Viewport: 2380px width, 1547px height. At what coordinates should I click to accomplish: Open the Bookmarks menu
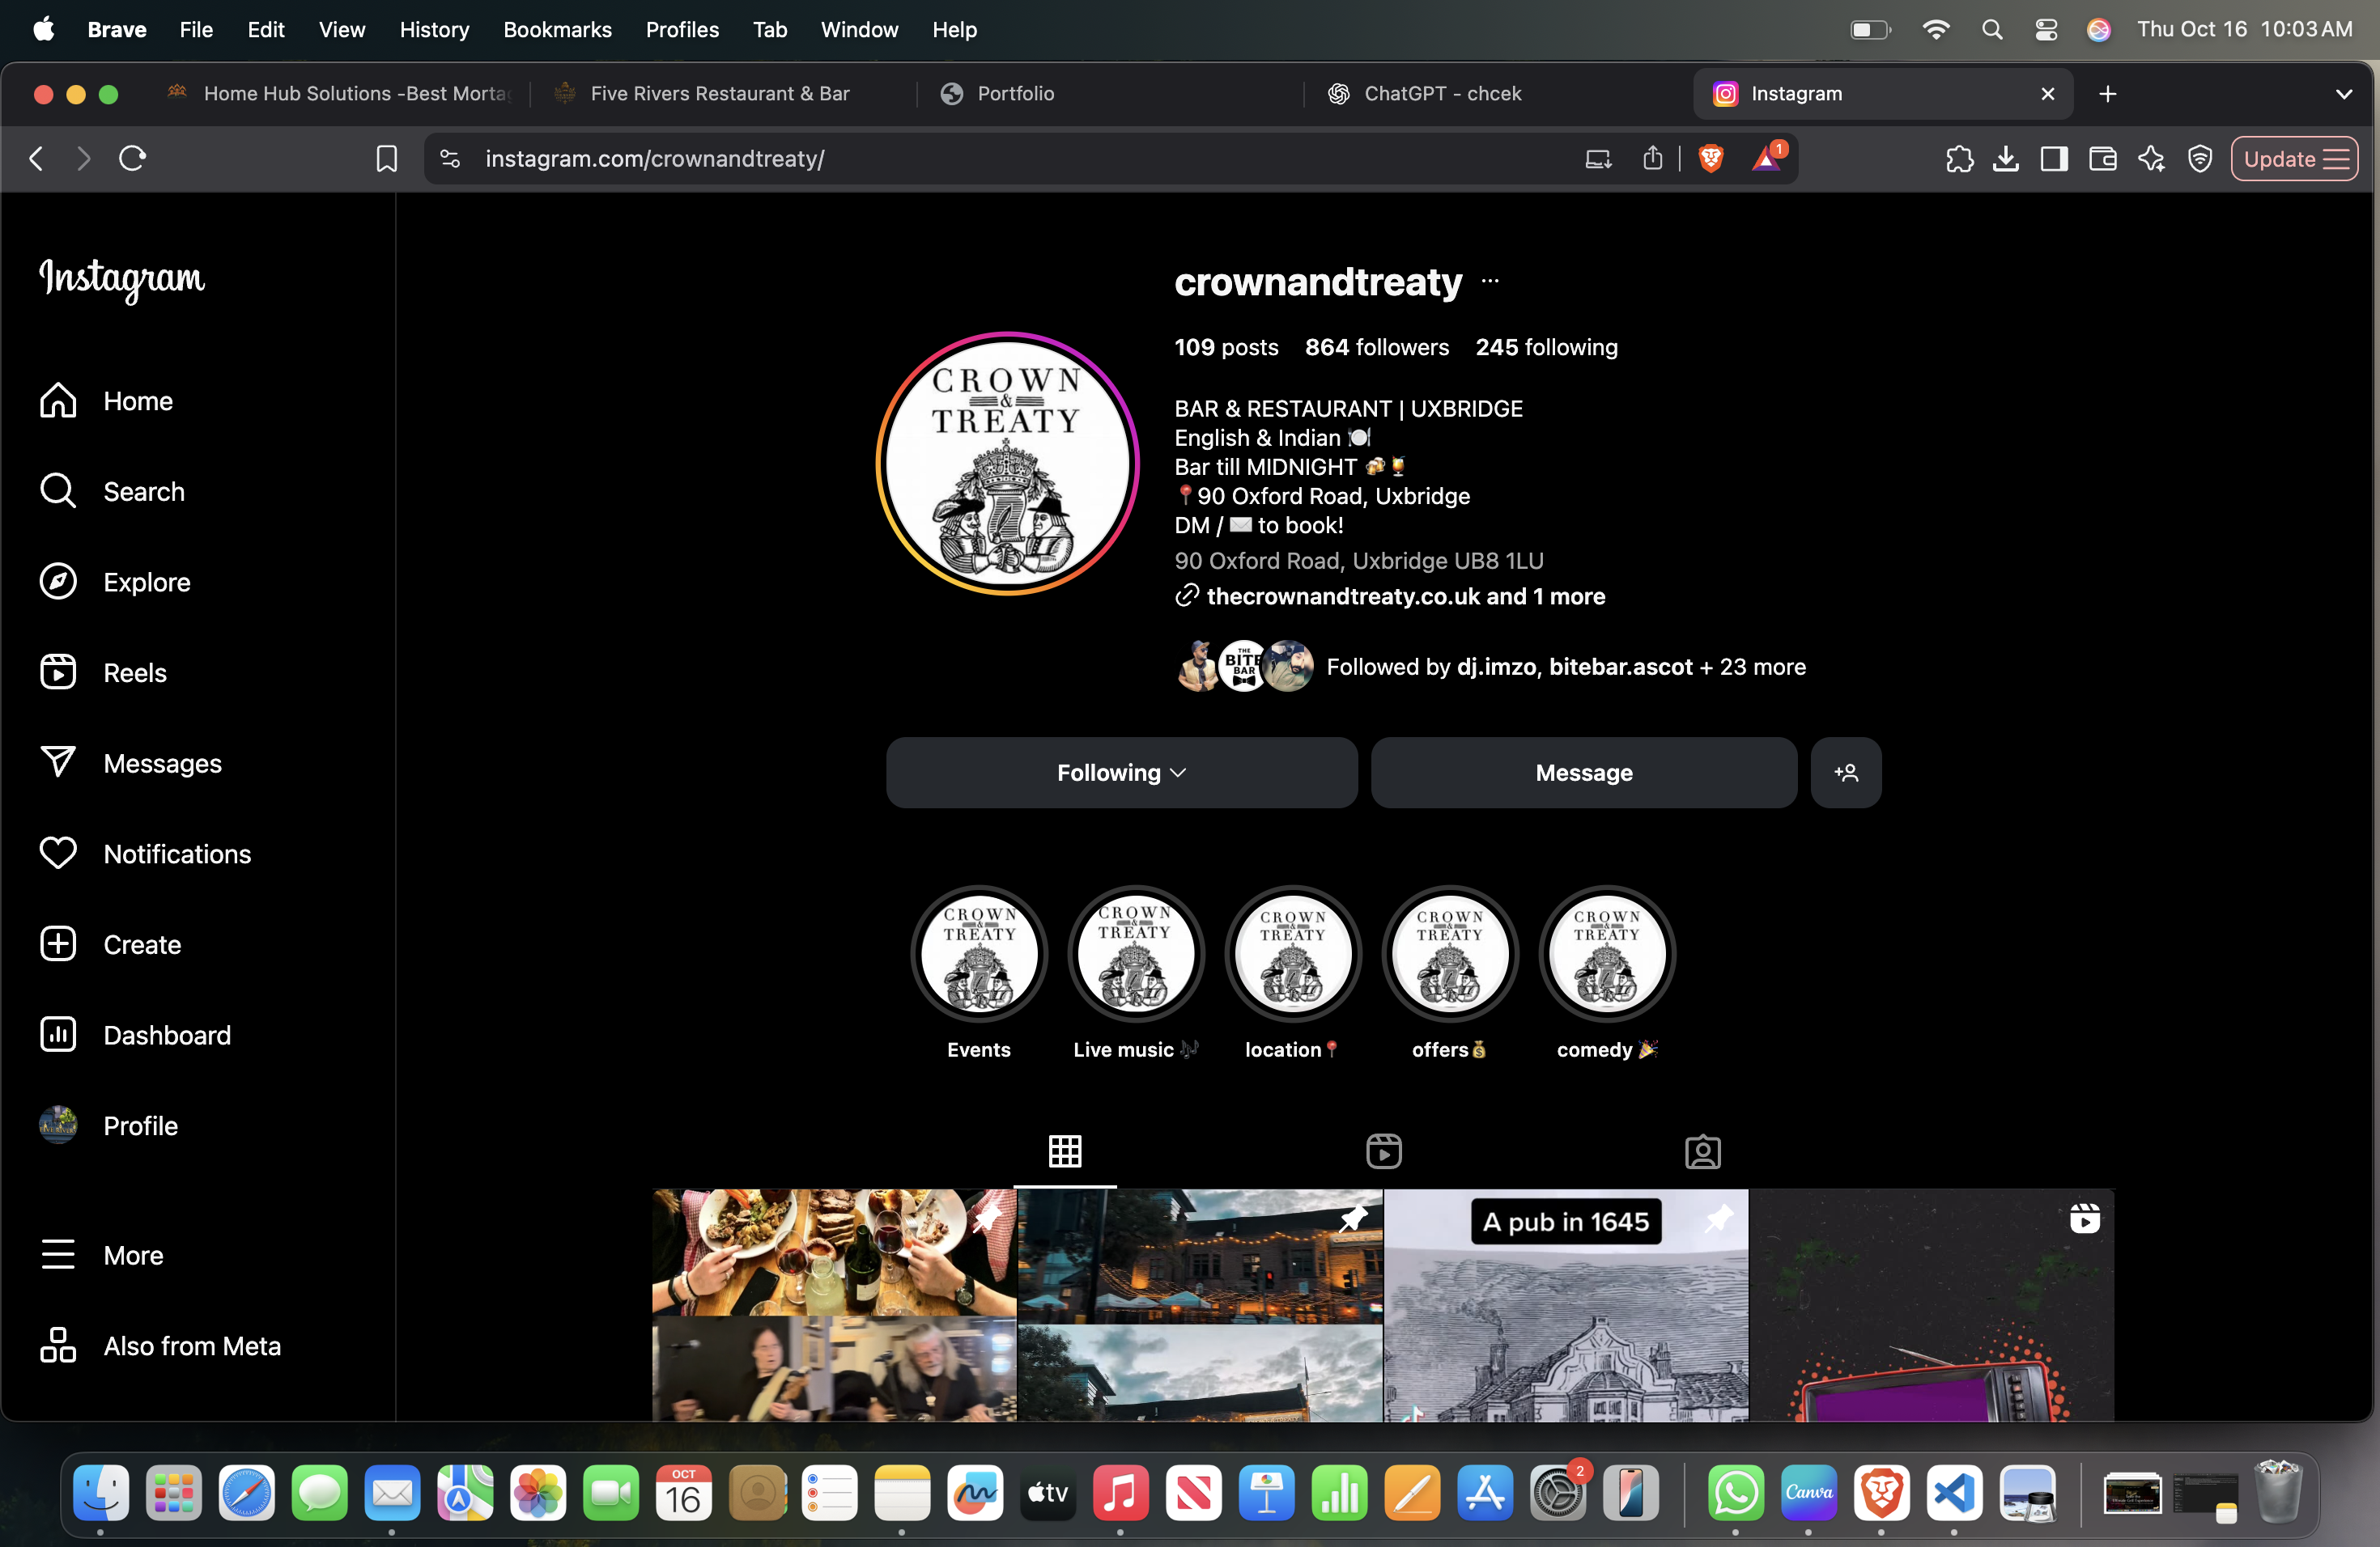557,30
